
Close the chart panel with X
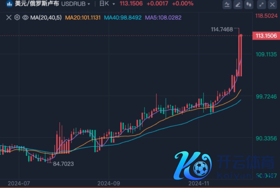(273, 4)
